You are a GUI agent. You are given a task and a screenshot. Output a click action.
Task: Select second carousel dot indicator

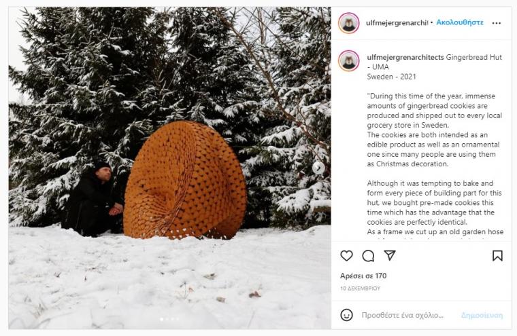(167, 319)
